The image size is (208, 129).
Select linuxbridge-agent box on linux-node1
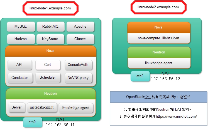76,108
